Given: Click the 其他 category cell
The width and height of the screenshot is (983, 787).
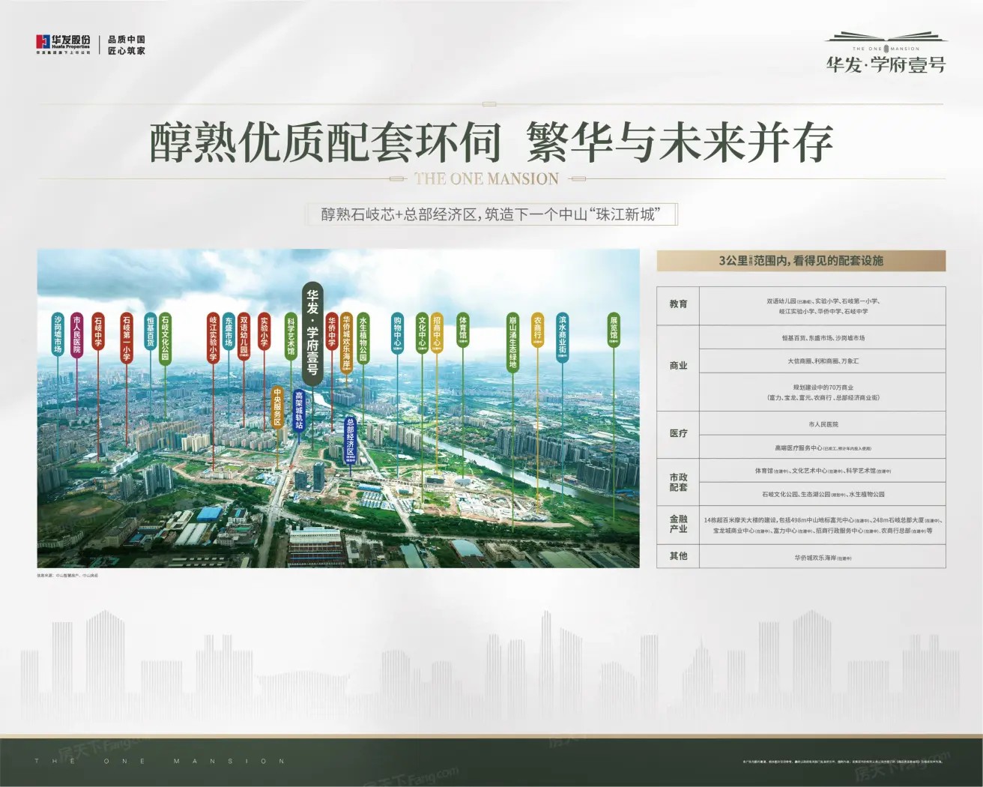Looking at the screenshot, I should point(678,555).
